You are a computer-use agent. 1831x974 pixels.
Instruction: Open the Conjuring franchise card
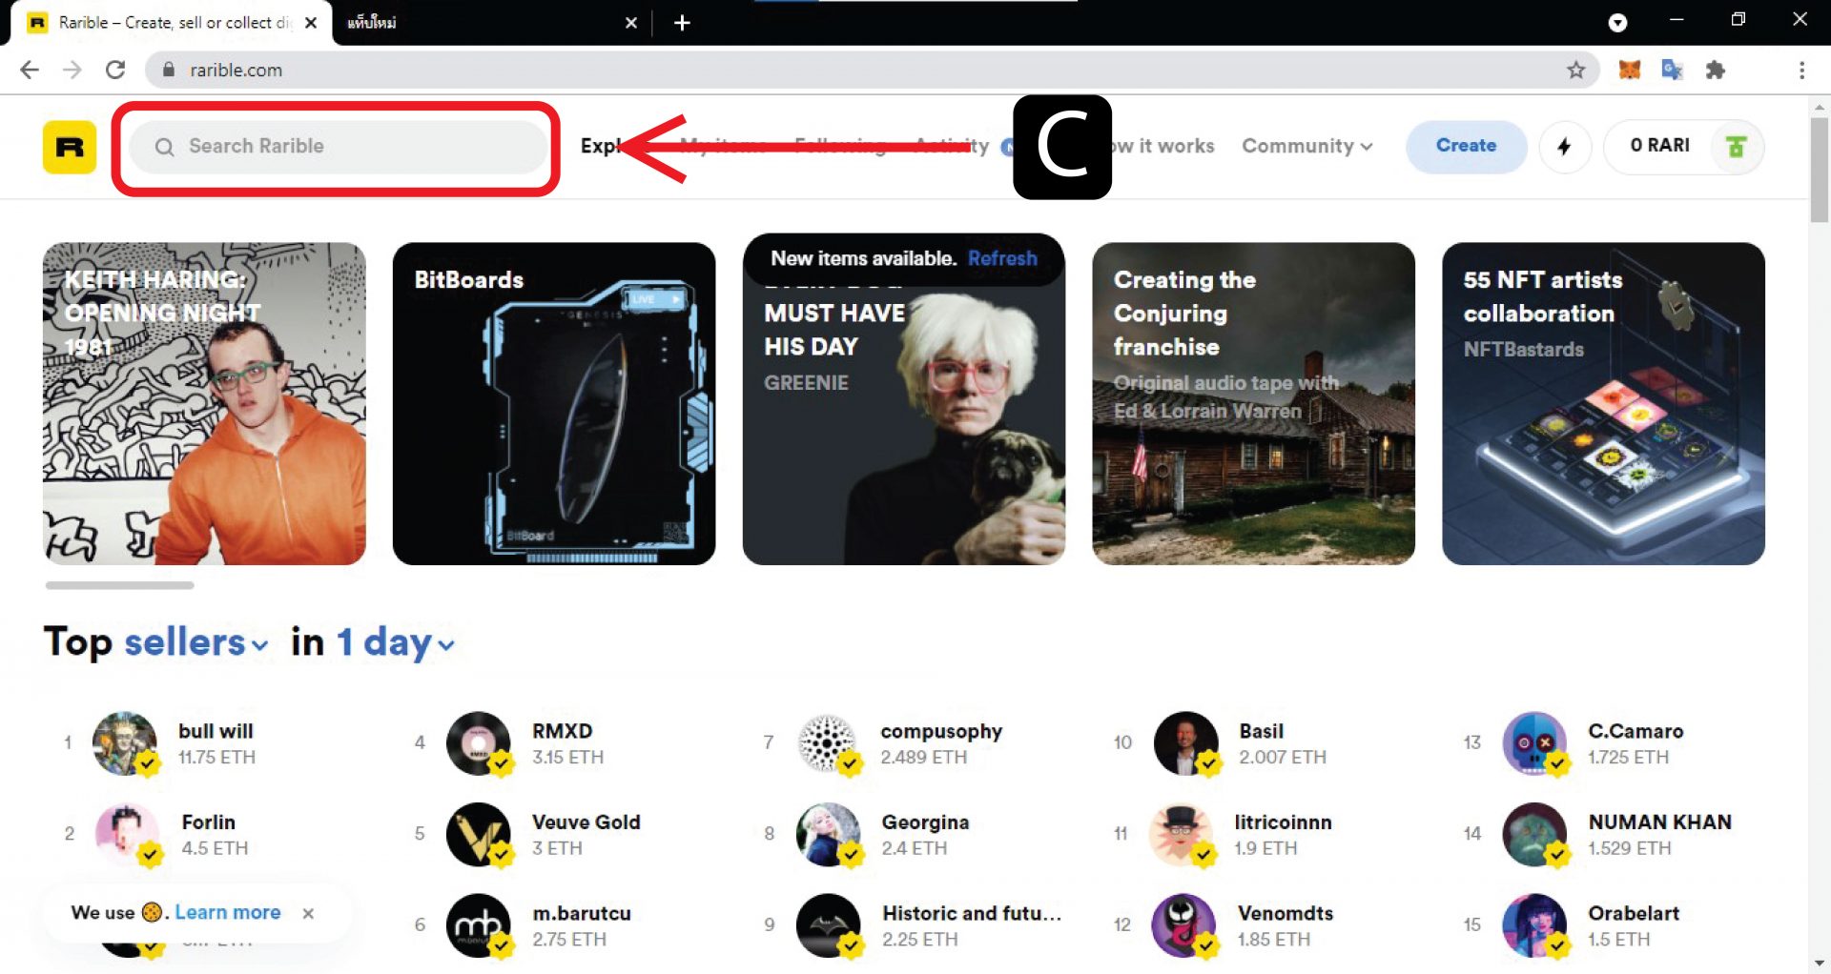pos(1253,404)
